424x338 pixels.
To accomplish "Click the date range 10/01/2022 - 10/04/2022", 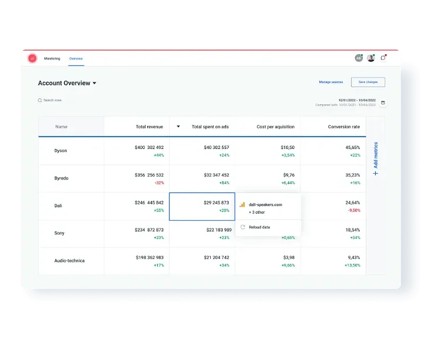I will pos(357,100).
